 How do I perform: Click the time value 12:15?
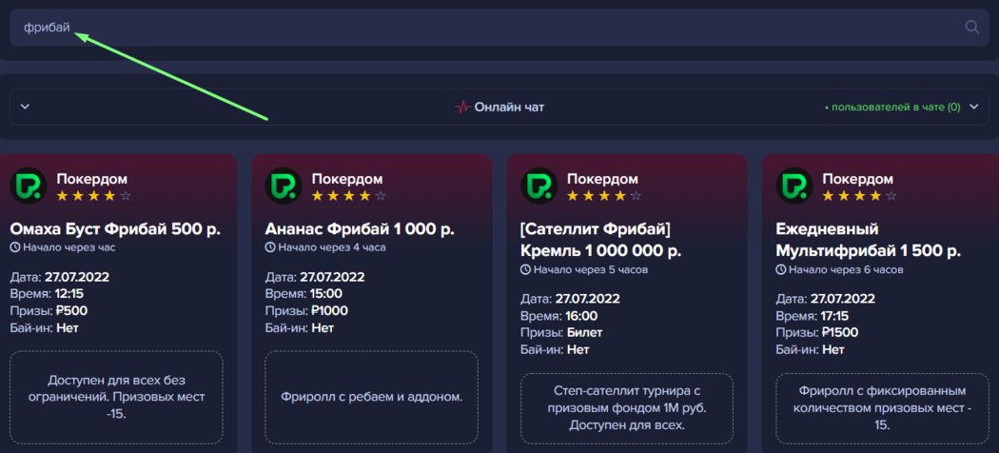pyautogui.click(x=70, y=294)
